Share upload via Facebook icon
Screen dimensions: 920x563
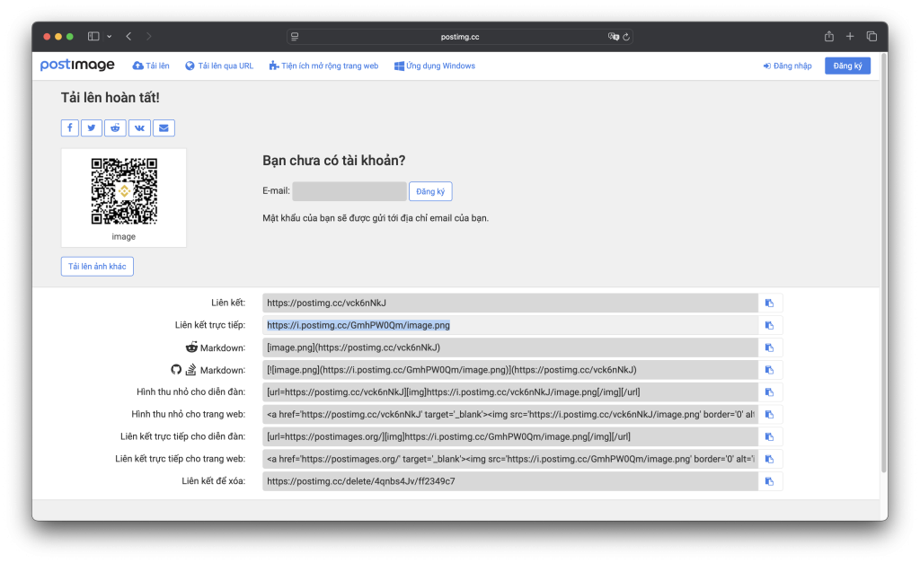[70, 128]
